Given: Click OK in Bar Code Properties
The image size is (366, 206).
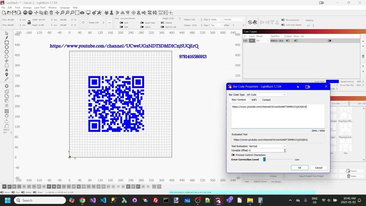Looking at the screenshot, I should 300,168.
